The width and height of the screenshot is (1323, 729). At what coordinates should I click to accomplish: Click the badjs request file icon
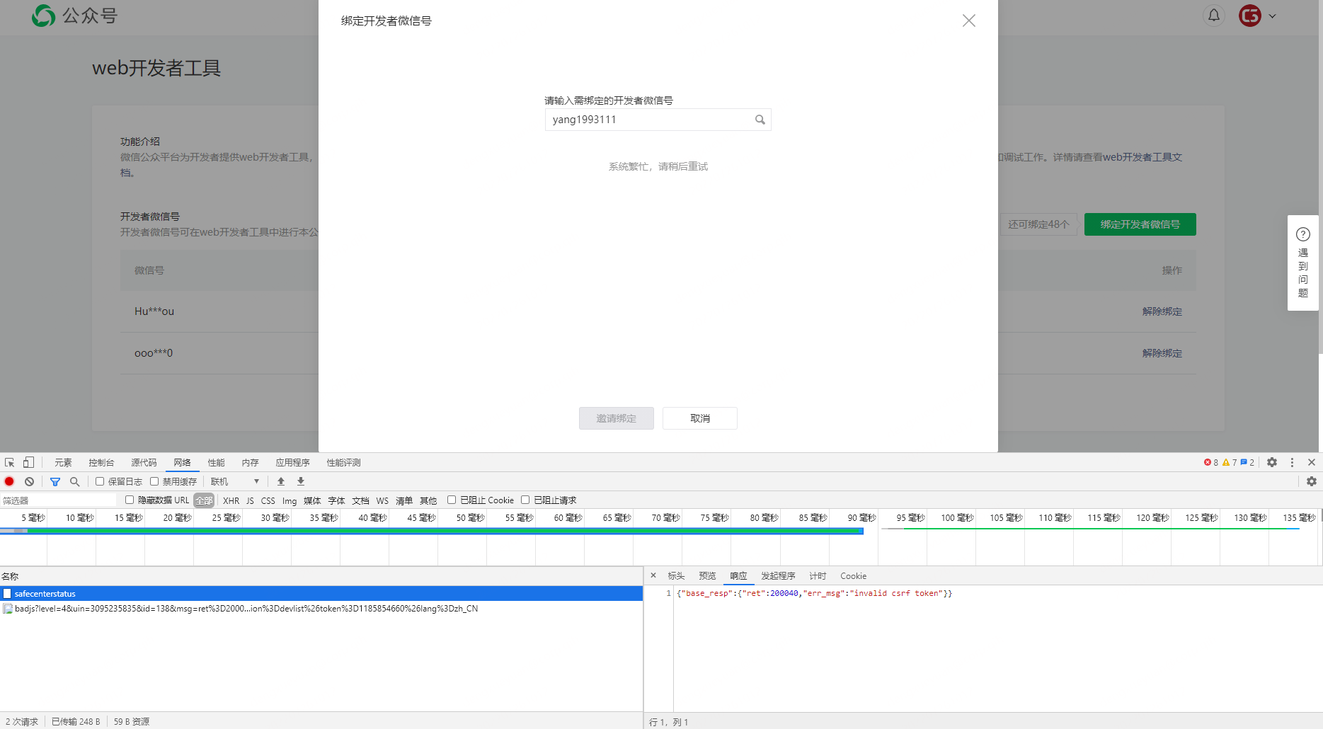8,609
